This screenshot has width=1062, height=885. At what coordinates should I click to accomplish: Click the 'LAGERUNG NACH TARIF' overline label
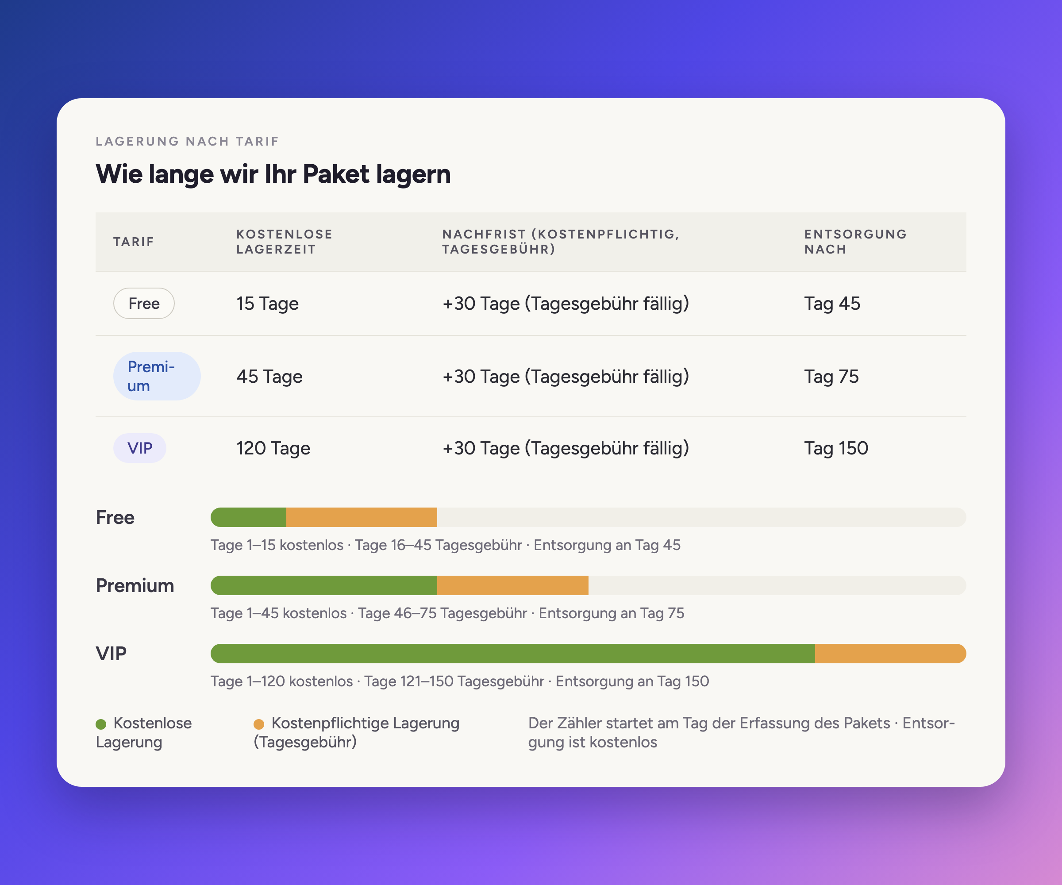[x=187, y=141]
